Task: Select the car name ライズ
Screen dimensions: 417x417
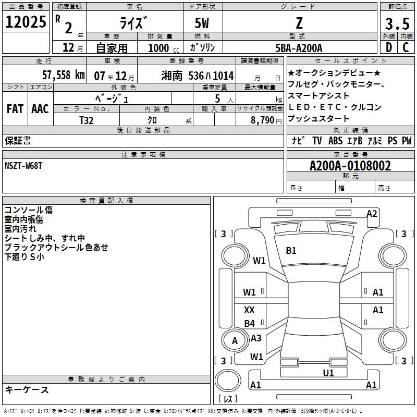Action: point(133,22)
